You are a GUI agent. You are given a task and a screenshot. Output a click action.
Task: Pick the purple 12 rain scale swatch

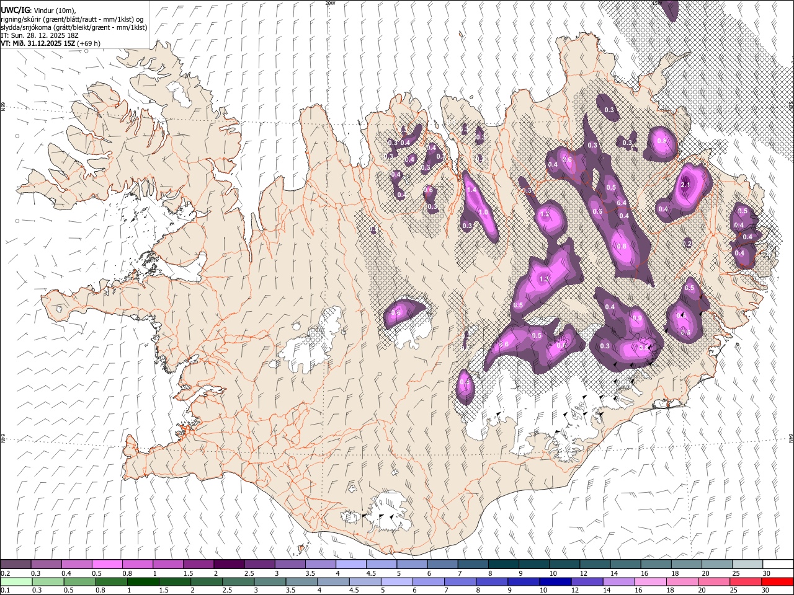[x=587, y=581]
